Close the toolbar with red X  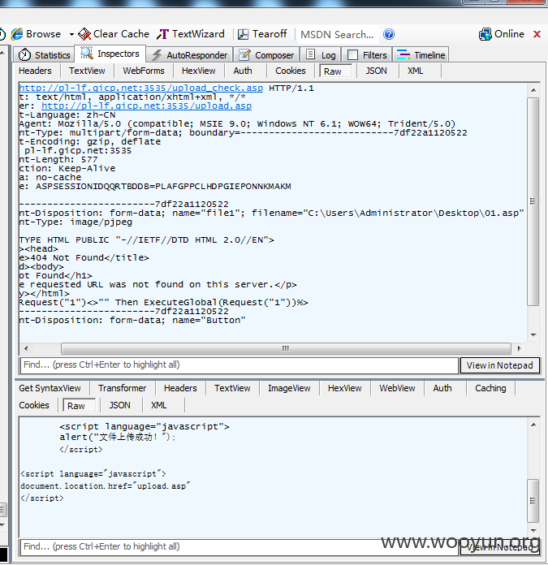(537, 34)
